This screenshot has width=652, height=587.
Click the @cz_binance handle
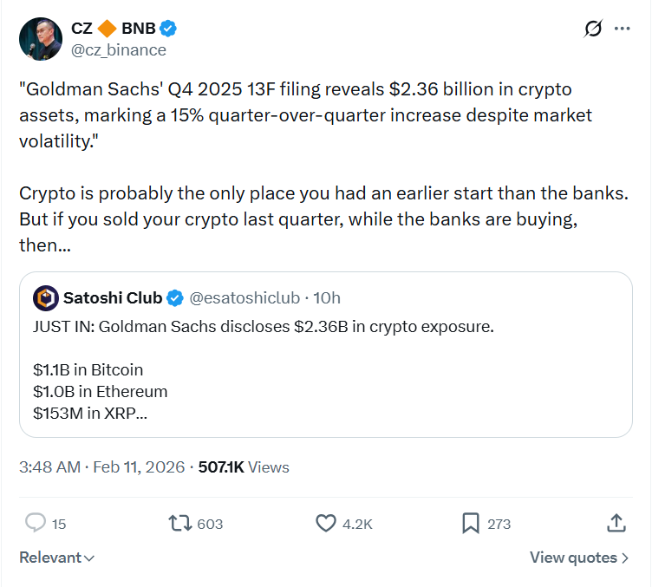118,49
